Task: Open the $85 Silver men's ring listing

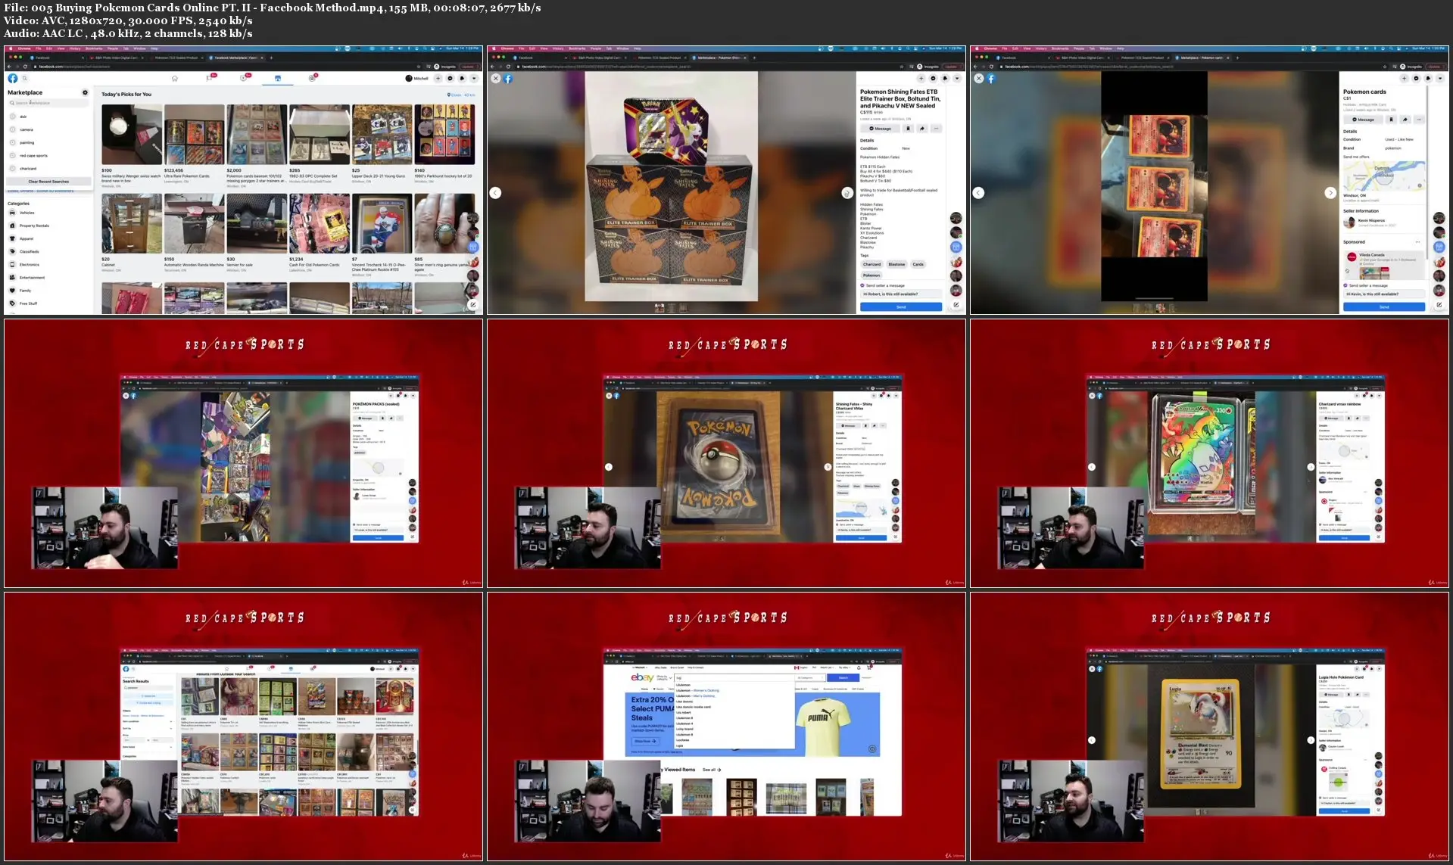Action: click(x=444, y=223)
